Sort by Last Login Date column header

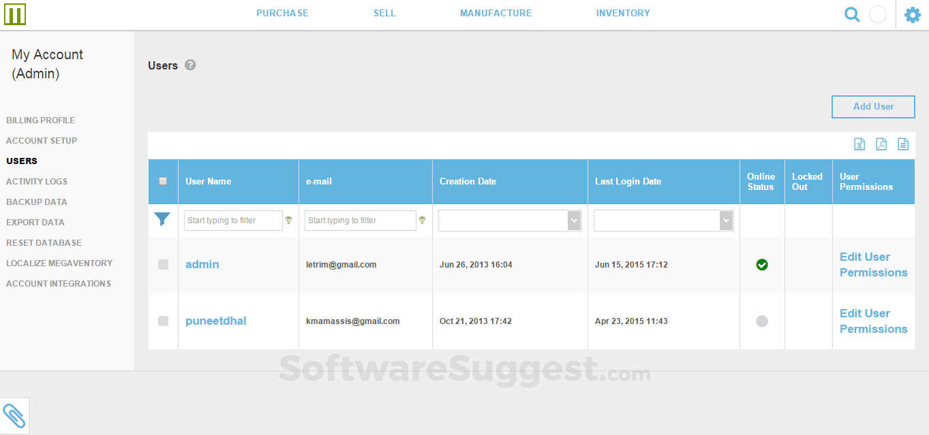click(628, 181)
